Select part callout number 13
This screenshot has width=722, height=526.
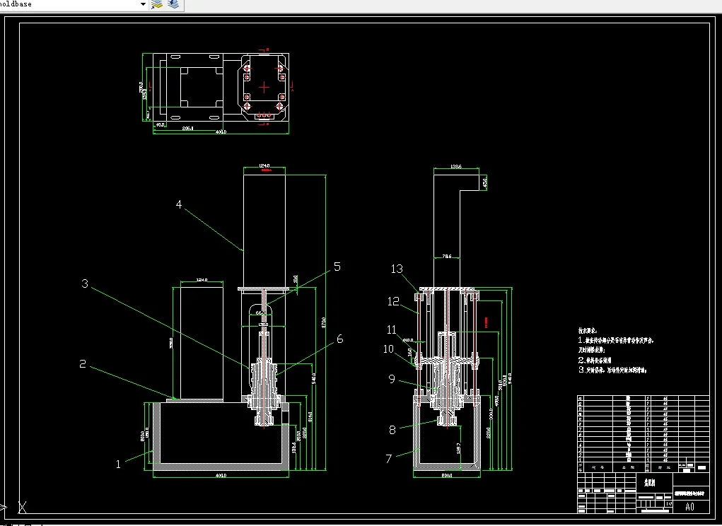(x=397, y=269)
